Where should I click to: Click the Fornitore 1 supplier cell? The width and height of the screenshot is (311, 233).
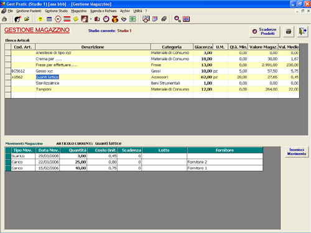tap(225, 168)
